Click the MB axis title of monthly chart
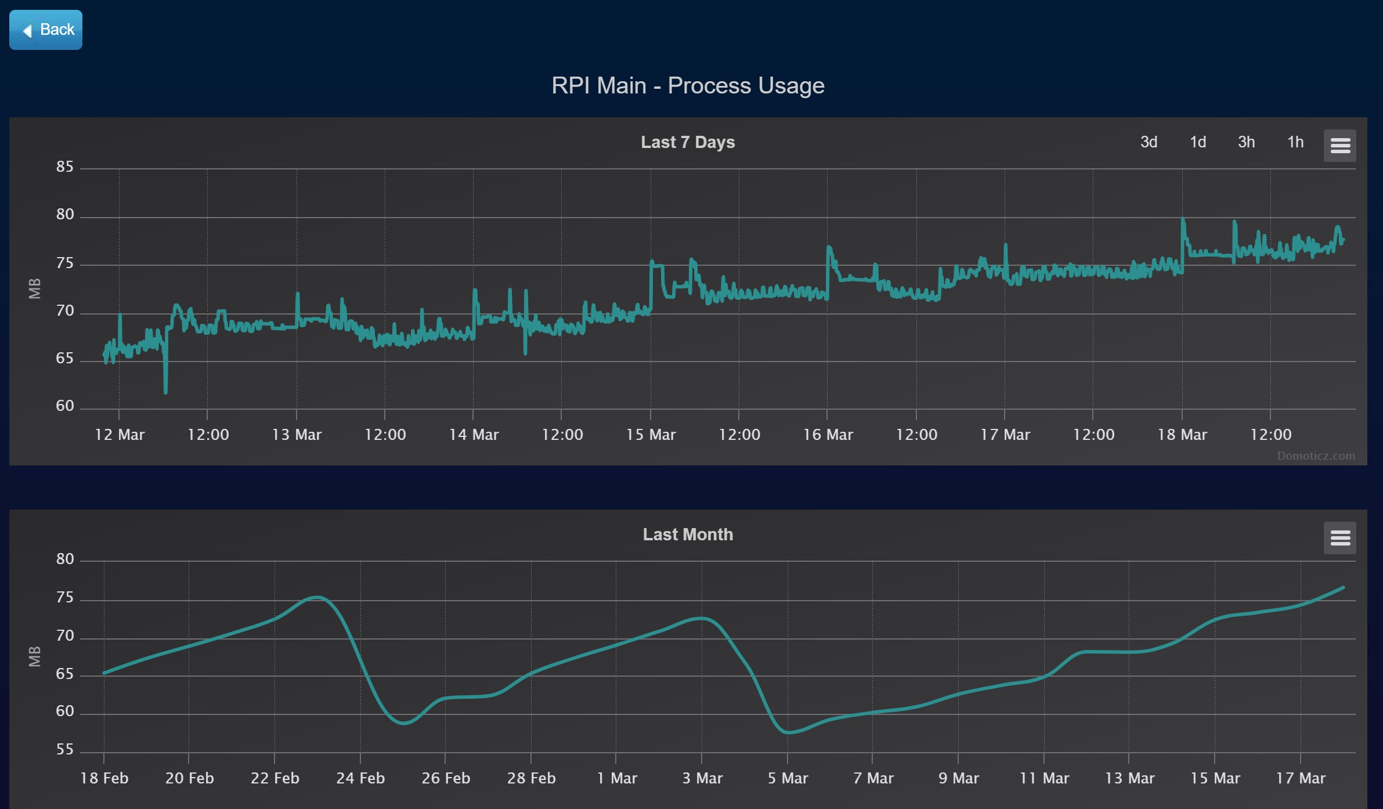This screenshot has height=809, width=1383. tap(35, 656)
